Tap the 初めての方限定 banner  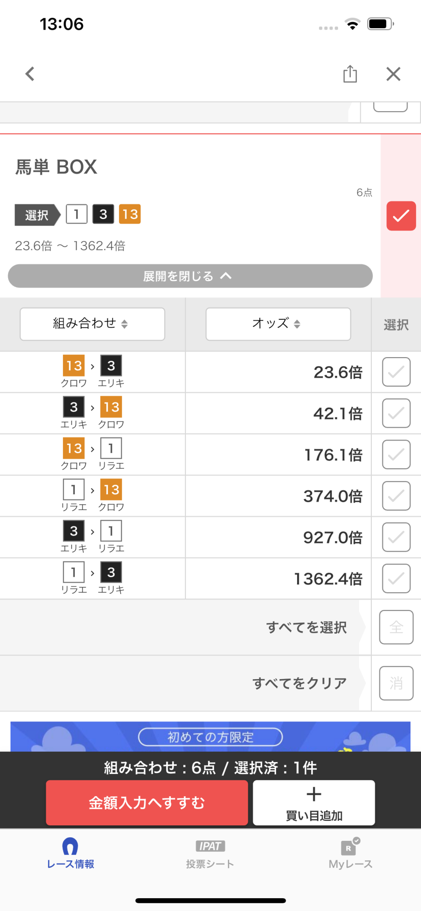[210, 737]
